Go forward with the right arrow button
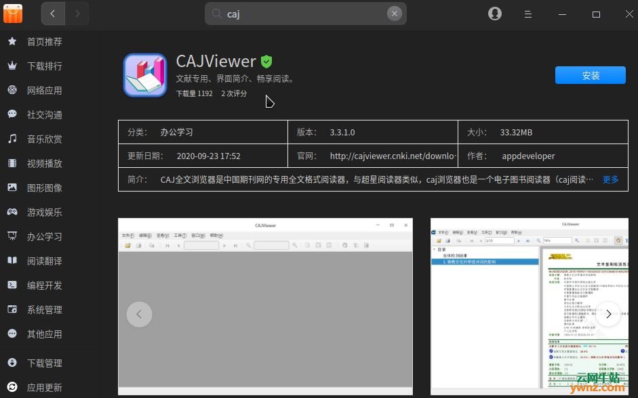This screenshot has height=398, width=638. (77, 14)
